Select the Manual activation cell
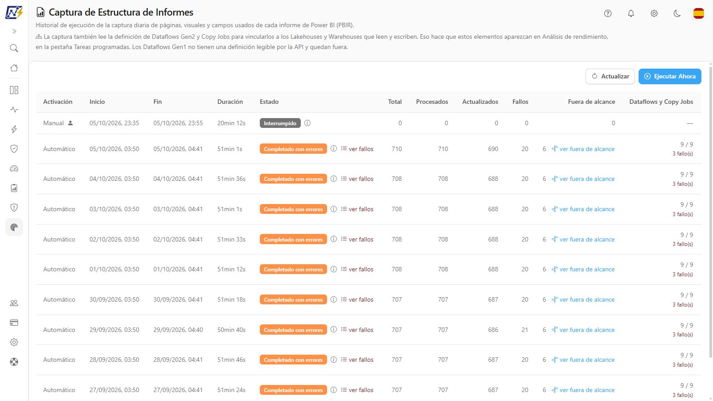This screenshot has height=401, width=713. 58,123
